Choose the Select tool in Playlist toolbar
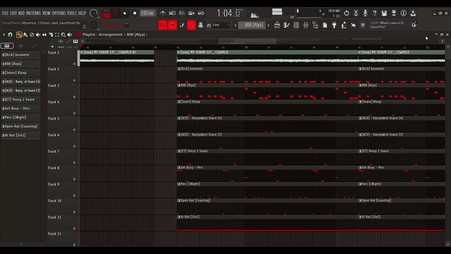451x254 pixels. click(x=57, y=35)
